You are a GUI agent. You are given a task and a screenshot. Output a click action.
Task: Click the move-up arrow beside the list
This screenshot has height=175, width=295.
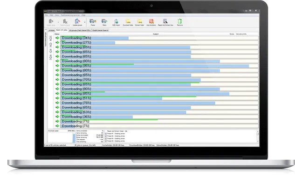click(x=51, y=45)
